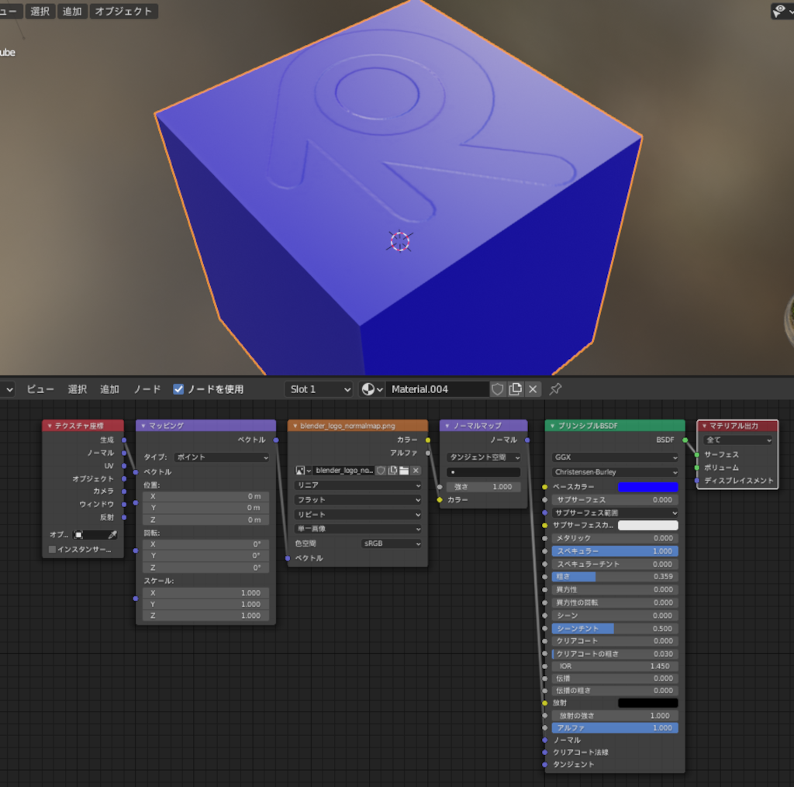Image resolution: width=794 pixels, height=787 pixels.
Task: Toggle fake user shield for Material.004
Action: (497, 389)
